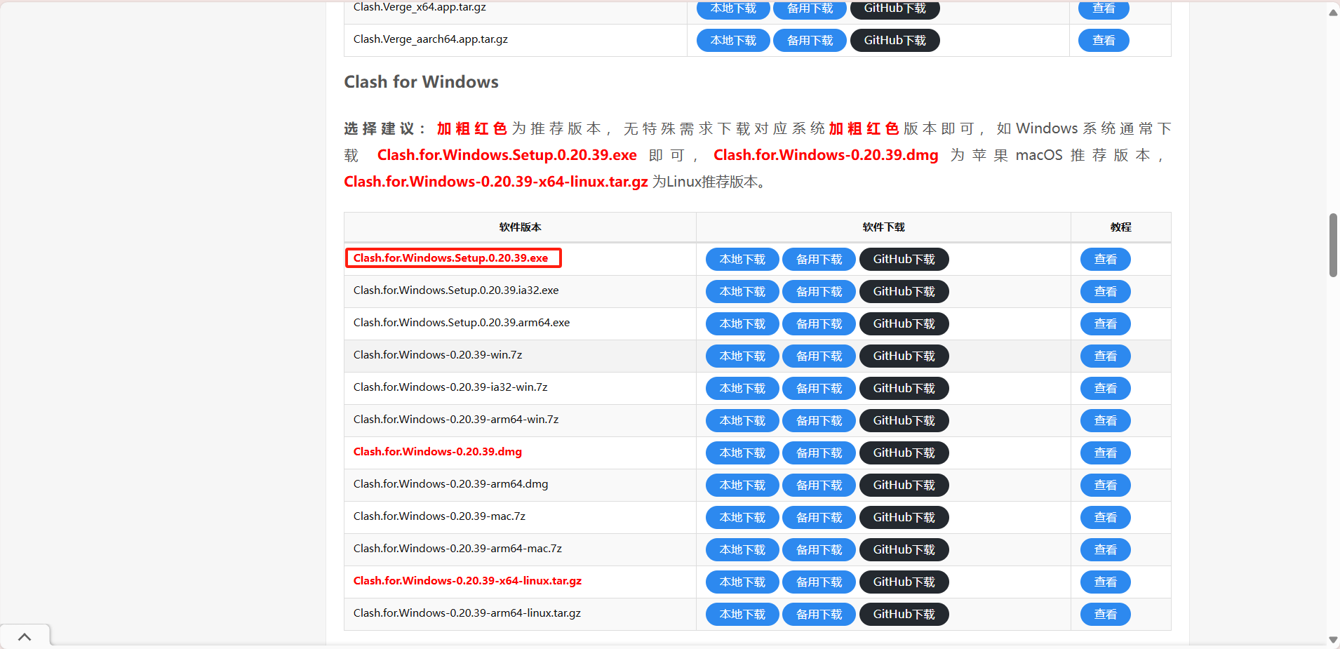The height and width of the screenshot is (649, 1340).
Task: Click GitHub下载 for 0.20.39-arm64.dmg
Action: [x=904, y=486]
